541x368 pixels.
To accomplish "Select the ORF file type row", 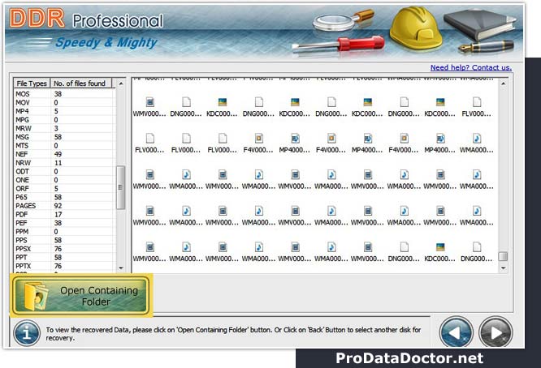I will coord(64,188).
